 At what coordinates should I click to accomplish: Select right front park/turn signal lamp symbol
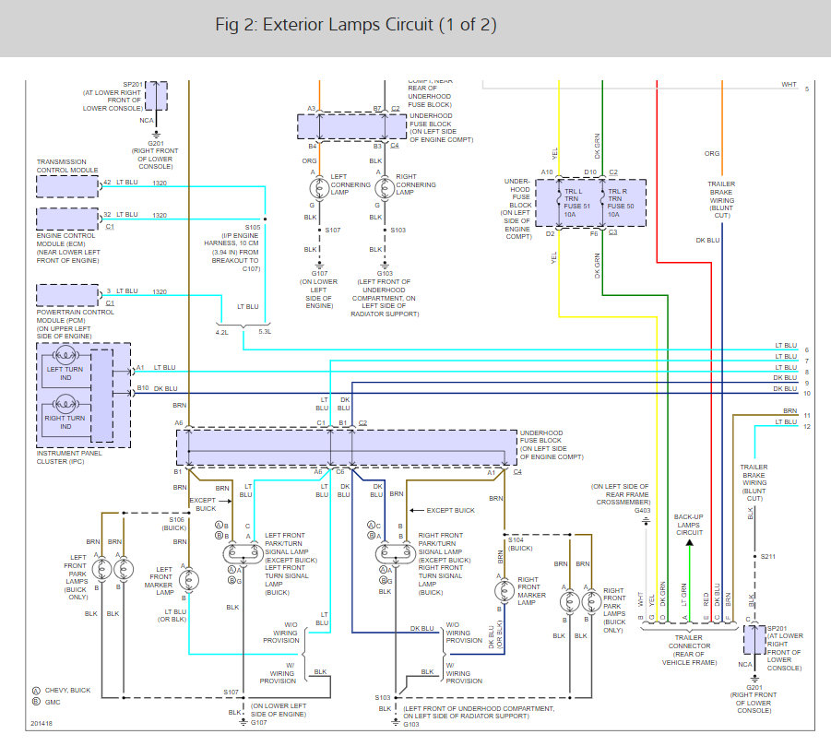396,554
